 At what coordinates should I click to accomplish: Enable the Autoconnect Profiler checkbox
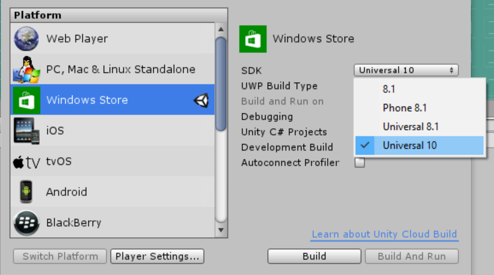pos(359,163)
